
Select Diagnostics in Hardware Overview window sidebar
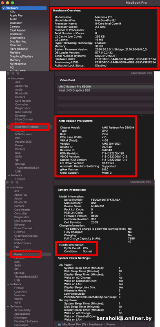[17, 38]
